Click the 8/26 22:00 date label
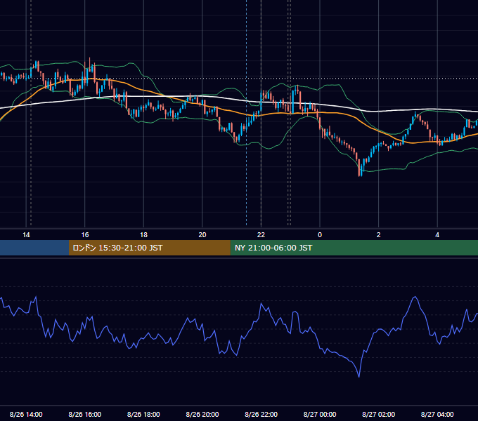Viewport: 478px width, 421px height. click(261, 414)
